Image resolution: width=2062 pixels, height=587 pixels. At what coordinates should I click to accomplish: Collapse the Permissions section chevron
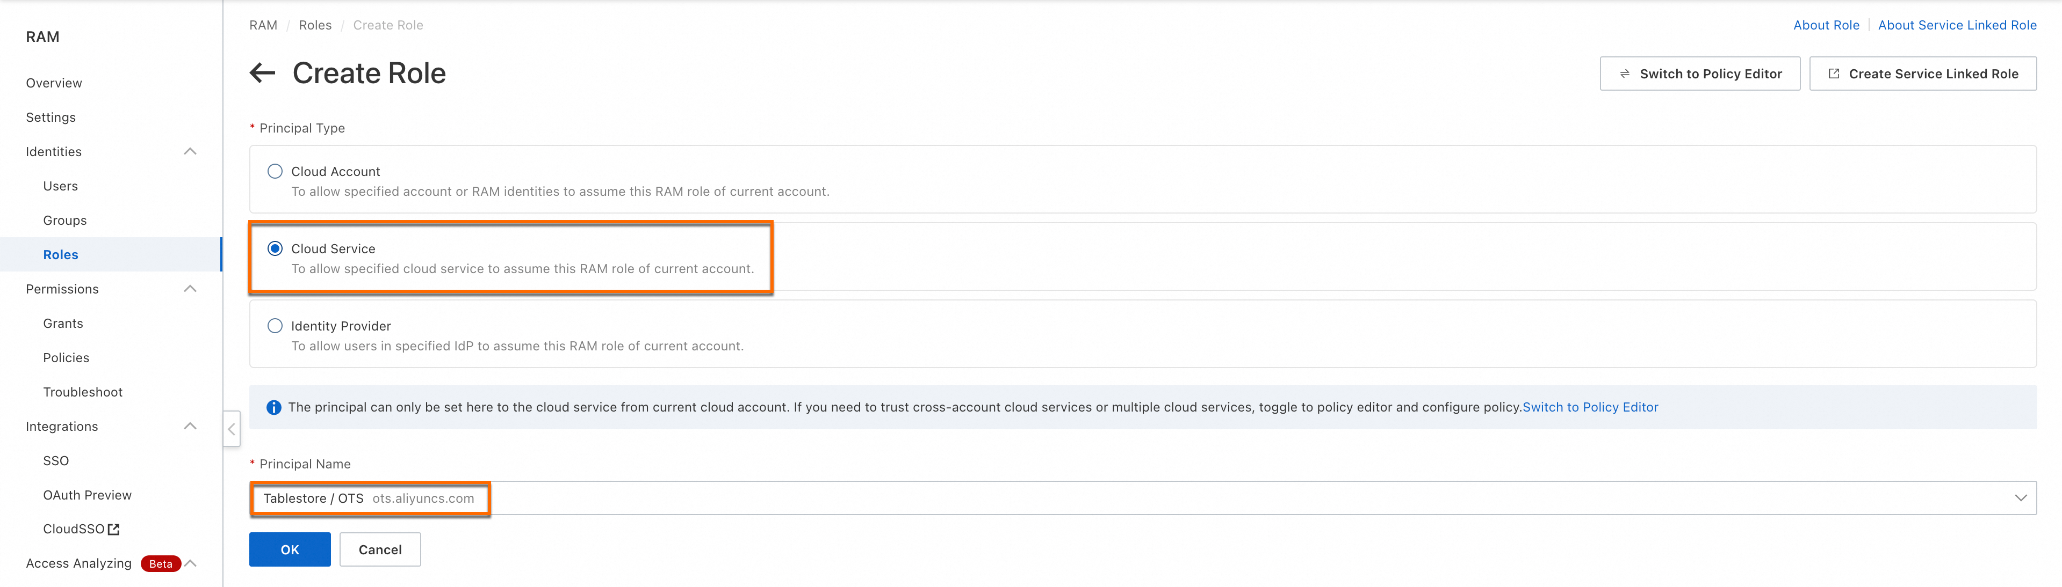[190, 289]
